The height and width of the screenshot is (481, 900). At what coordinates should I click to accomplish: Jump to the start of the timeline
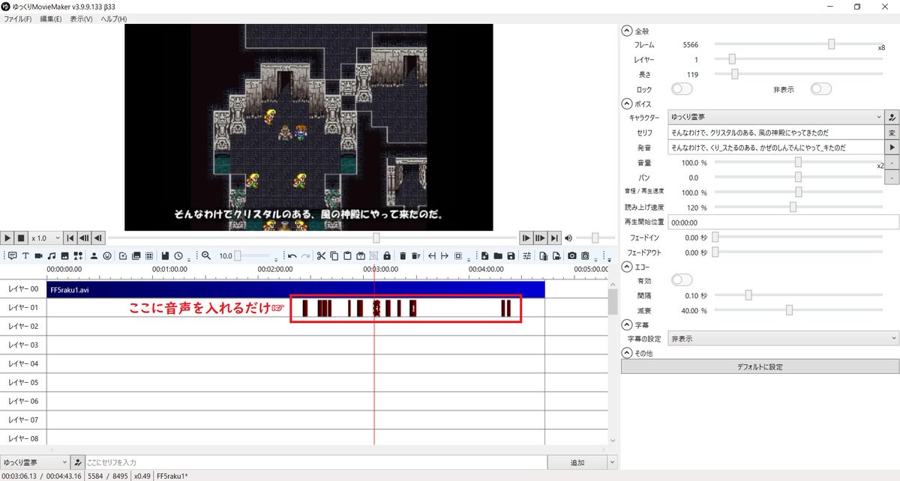70,238
